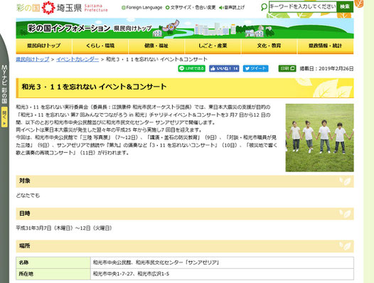Click the 場所 section heading

click(185, 246)
